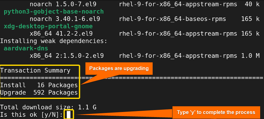Click the 1.0 M size value
Image resolution: width=264 pixels, height=119 pixels.
[x=250, y=56]
